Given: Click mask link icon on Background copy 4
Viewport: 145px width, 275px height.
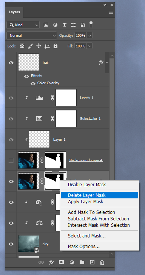Looking at the screenshot, I should 42,160.
